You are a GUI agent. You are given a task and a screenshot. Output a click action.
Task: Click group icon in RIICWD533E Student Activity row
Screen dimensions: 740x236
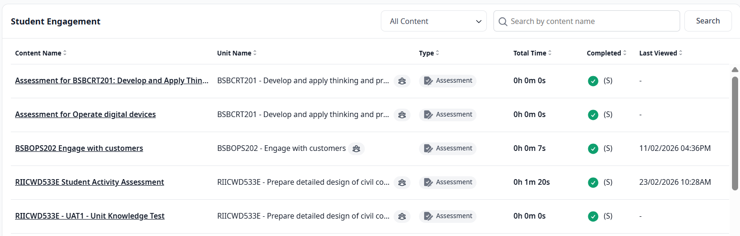click(402, 182)
